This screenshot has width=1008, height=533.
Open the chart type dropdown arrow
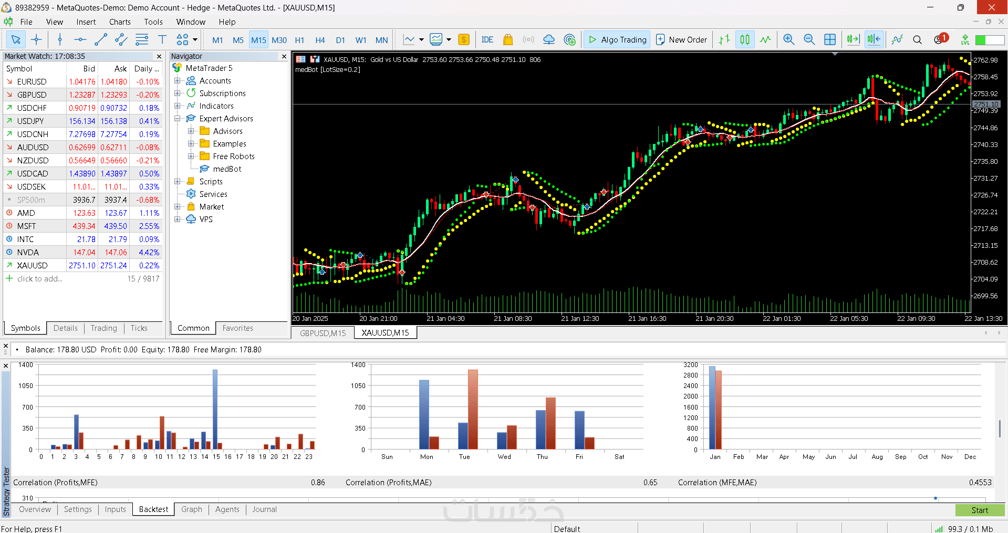click(x=421, y=39)
